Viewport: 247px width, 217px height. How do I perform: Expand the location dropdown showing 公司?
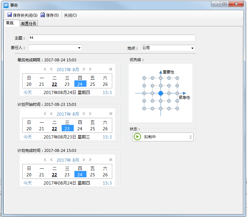[192, 48]
